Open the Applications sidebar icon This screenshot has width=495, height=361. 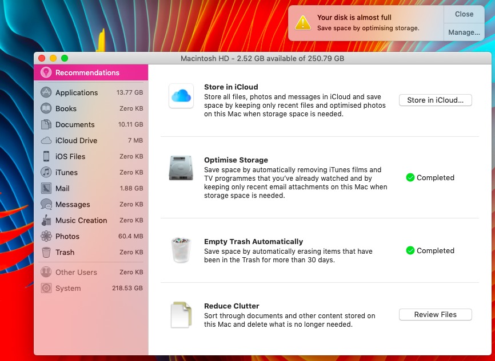coord(46,92)
